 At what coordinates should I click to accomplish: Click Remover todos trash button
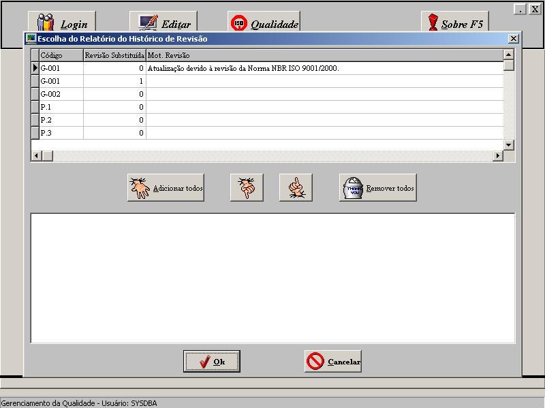(377, 188)
